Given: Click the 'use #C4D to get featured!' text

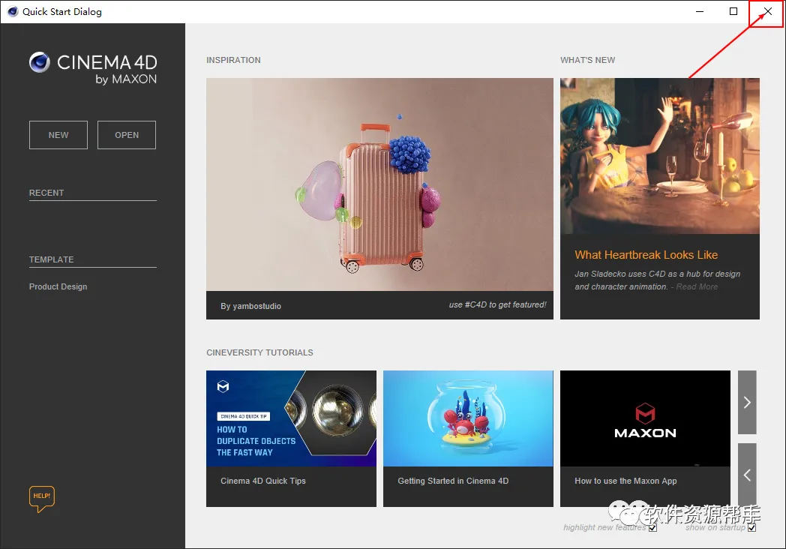Looking at the screenshot, I should click(x=497, y=304).
